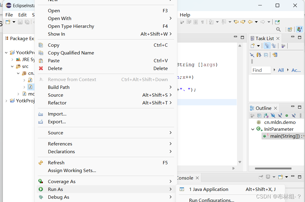
Task: Open dropdown beside Display Selected Console
Action: pyautogui.click(x=274, y=177)
